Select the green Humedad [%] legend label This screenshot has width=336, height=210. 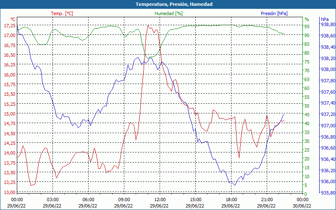168,13
